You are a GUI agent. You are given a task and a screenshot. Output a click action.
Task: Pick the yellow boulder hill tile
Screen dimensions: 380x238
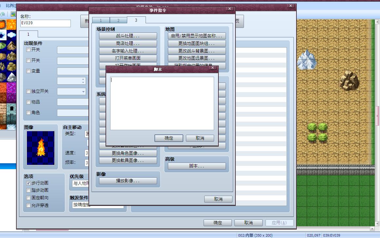[11, 67]
